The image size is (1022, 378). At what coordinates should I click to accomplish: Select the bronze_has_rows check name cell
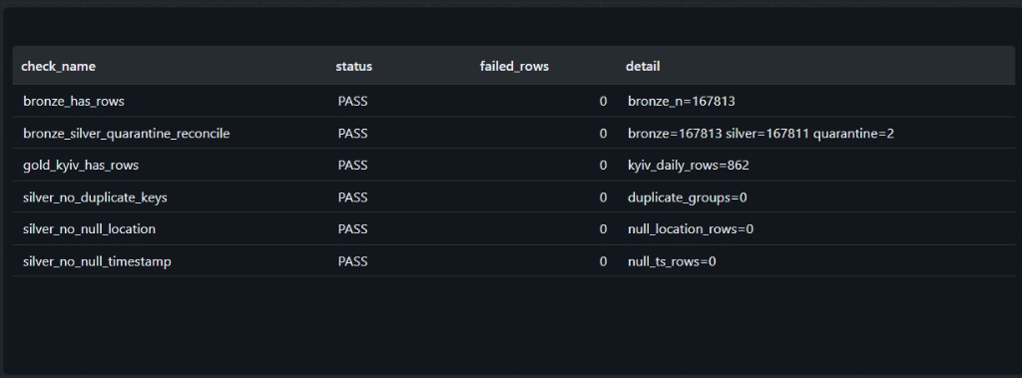[74, 102]
